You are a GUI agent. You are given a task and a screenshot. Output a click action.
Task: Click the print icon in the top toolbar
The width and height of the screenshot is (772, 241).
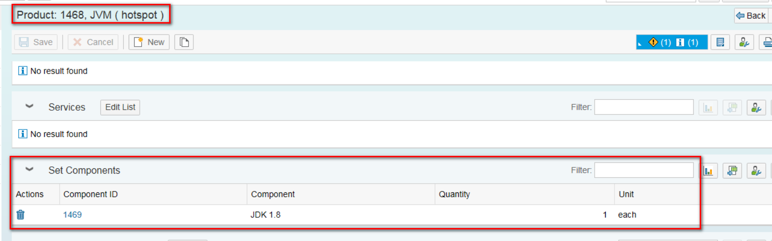[767, 42]
